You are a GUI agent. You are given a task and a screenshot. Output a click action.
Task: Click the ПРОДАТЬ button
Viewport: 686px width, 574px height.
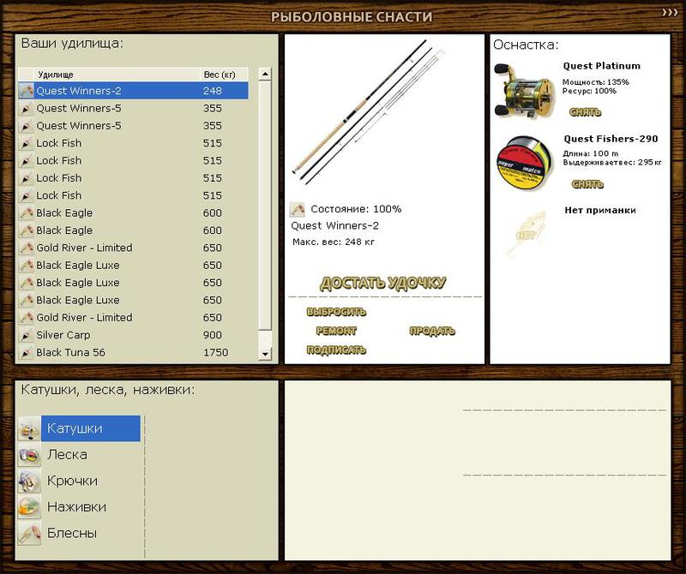pyautogui.click(x=432, y=331)
